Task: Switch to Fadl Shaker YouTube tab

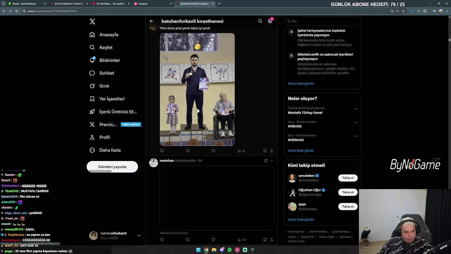Action: (x=111, y=4)
